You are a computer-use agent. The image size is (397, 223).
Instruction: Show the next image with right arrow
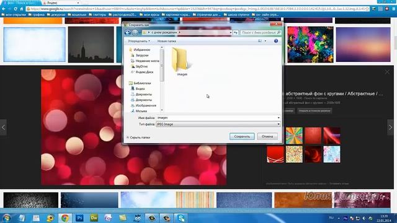coord(390,128)
